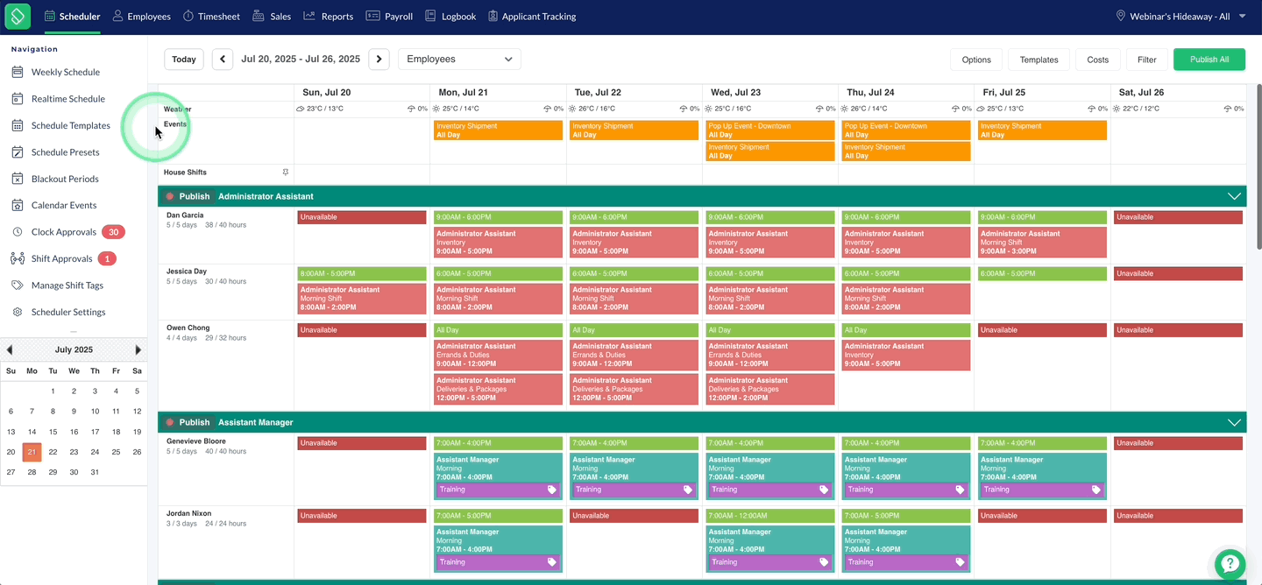
Task: Open the help question mark button
Action: pyautogui.click(x=1230, y=564)
